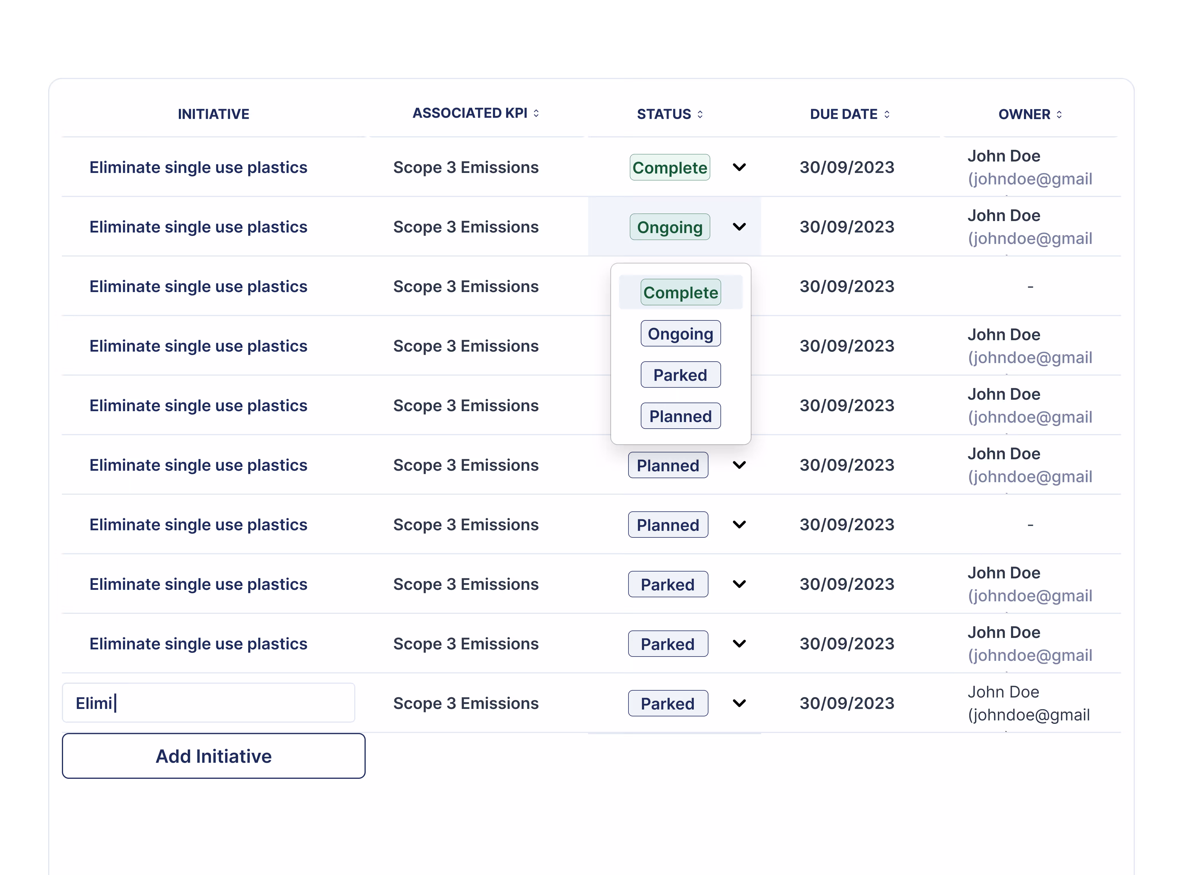This screenshot has width=1183, height=875.
Task: Click the OWNER header label
Action: click(x=1025, y=115)
